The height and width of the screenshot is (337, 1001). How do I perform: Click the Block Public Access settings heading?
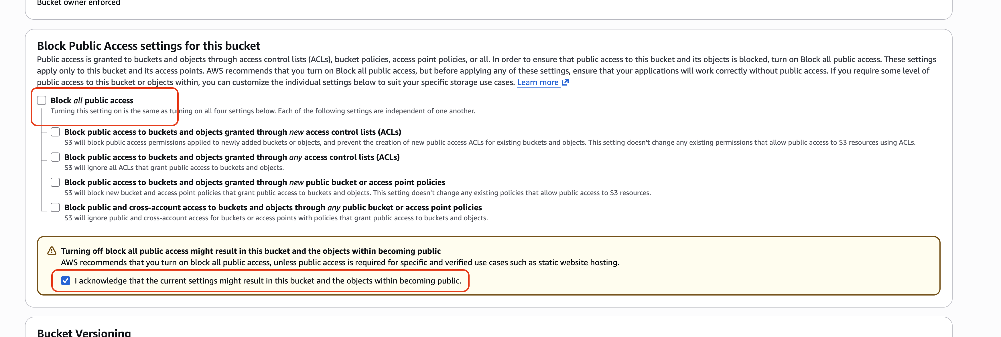[x=148, y=46]
